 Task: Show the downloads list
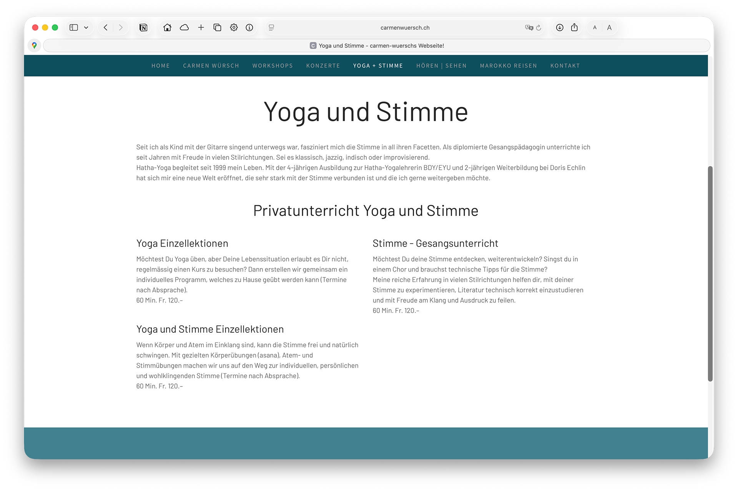point(560,28)
